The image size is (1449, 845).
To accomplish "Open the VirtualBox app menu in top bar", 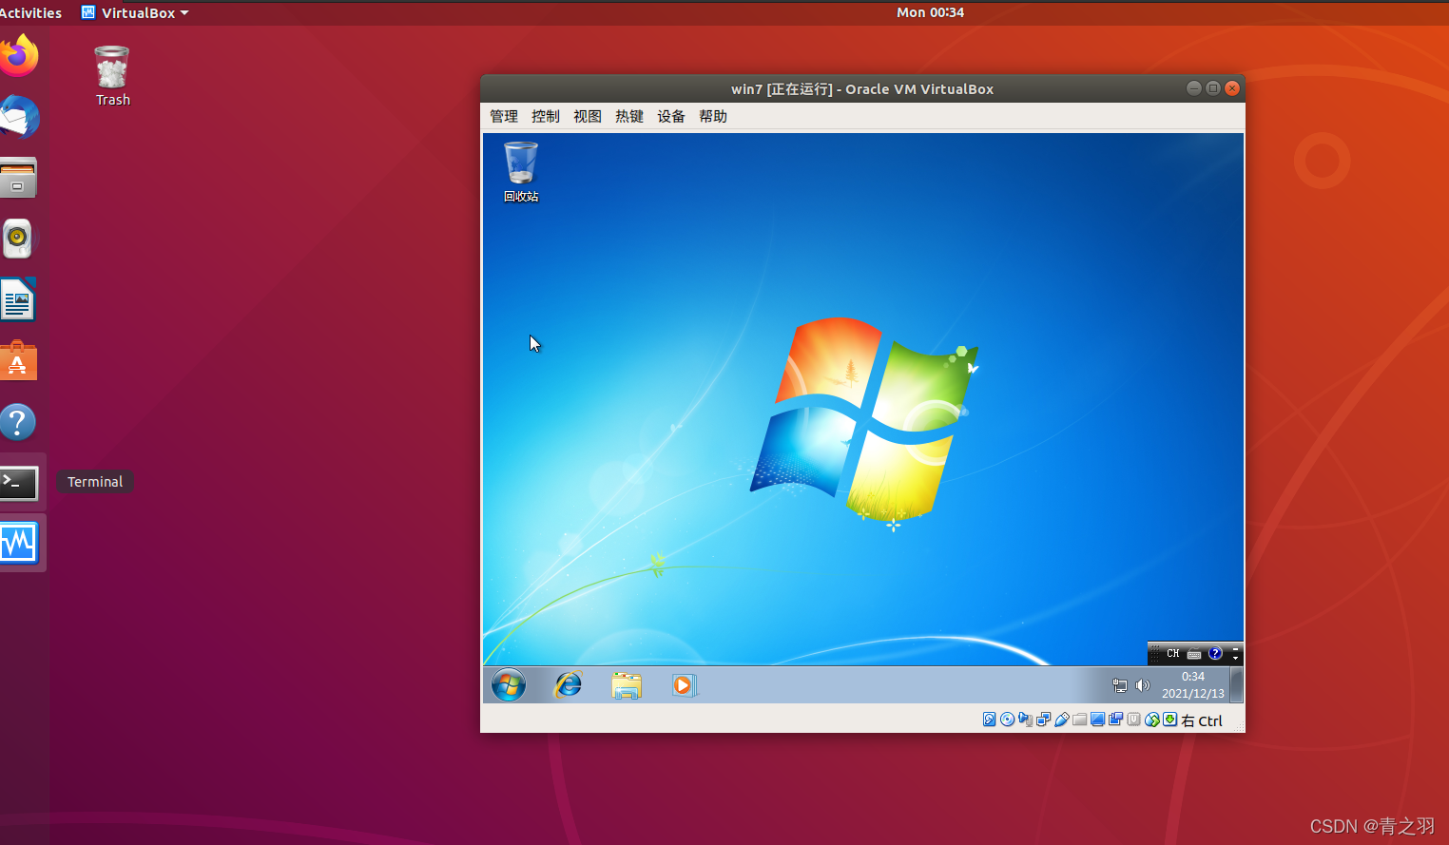I will 135,12.
